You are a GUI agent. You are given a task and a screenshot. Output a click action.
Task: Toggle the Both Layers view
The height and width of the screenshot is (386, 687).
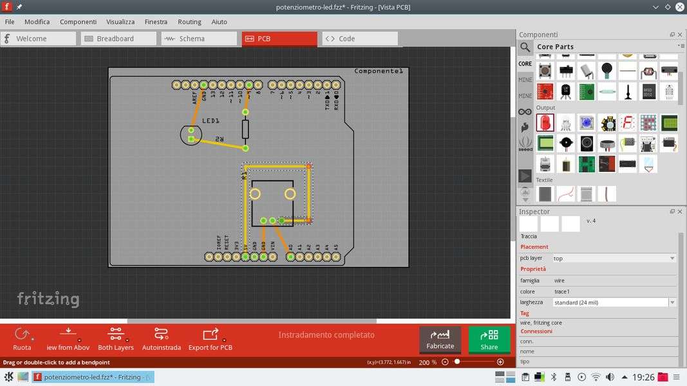pos(116,338)
